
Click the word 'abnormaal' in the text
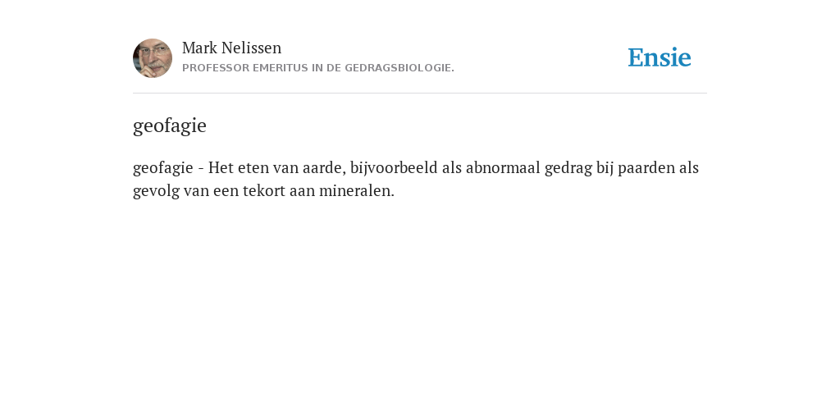[x=503, y=167]
